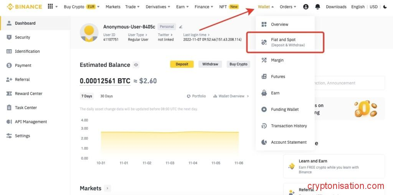This screenshot has width=393, height=195.
Task: Hide the estimated balance with eye icon
Action: 136,65
